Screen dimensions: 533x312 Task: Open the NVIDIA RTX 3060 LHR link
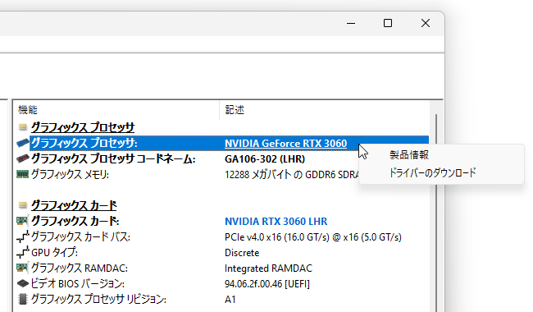(x=276, y=222)
